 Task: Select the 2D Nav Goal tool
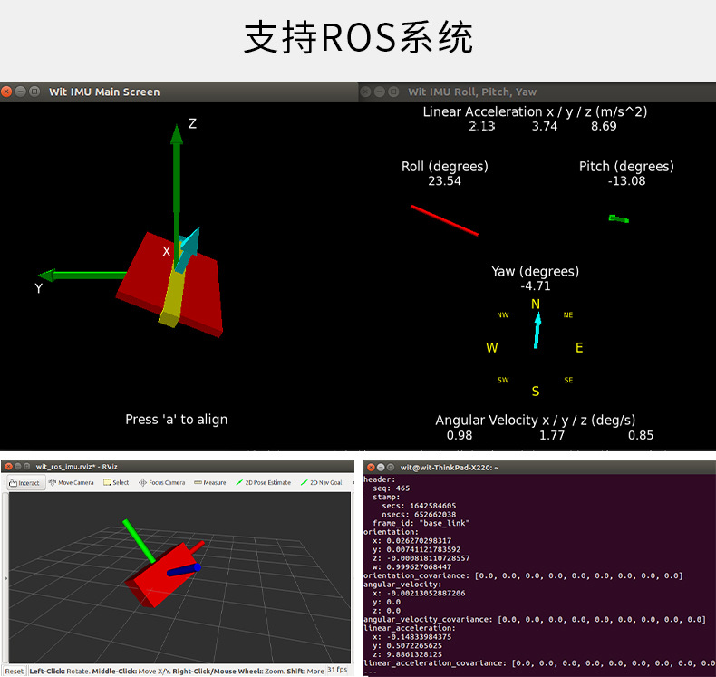pos(322,482)
